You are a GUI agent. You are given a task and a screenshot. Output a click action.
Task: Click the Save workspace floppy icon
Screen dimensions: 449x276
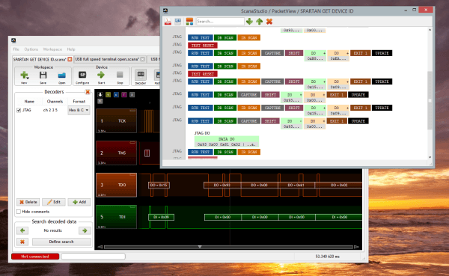coord(43,76)
